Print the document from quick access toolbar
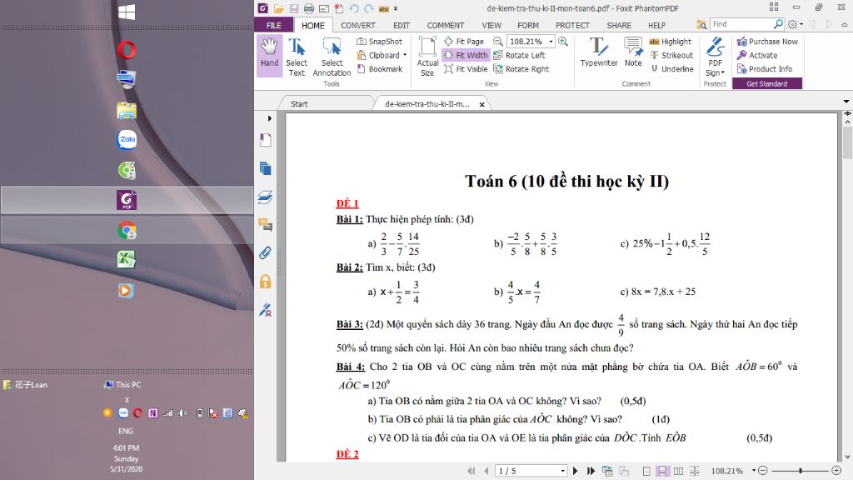This screenshot has height=480, width=853. [309, 8]
